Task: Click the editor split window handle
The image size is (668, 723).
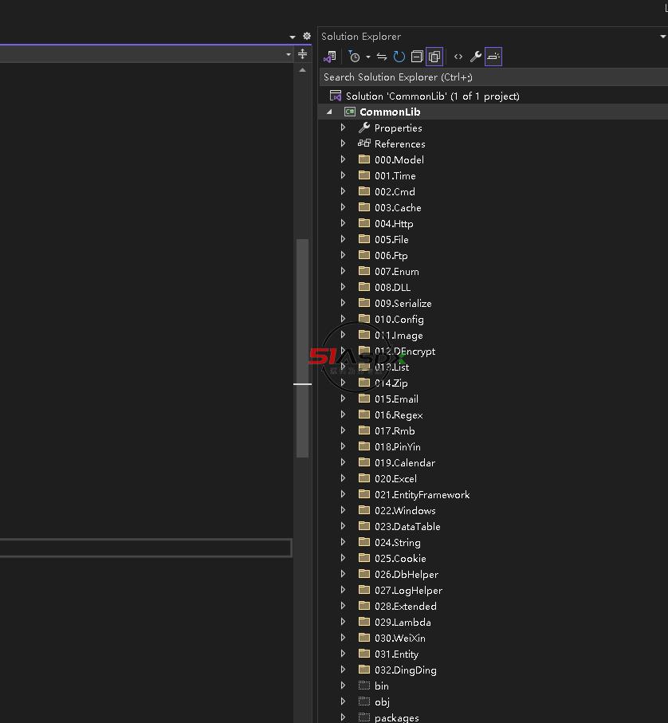Action: [x=302, y=54]
